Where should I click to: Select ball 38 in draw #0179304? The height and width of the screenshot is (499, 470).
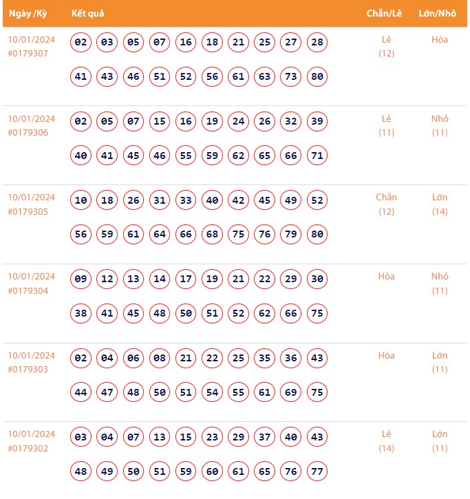pyautogui.click(x=81, y=313)
